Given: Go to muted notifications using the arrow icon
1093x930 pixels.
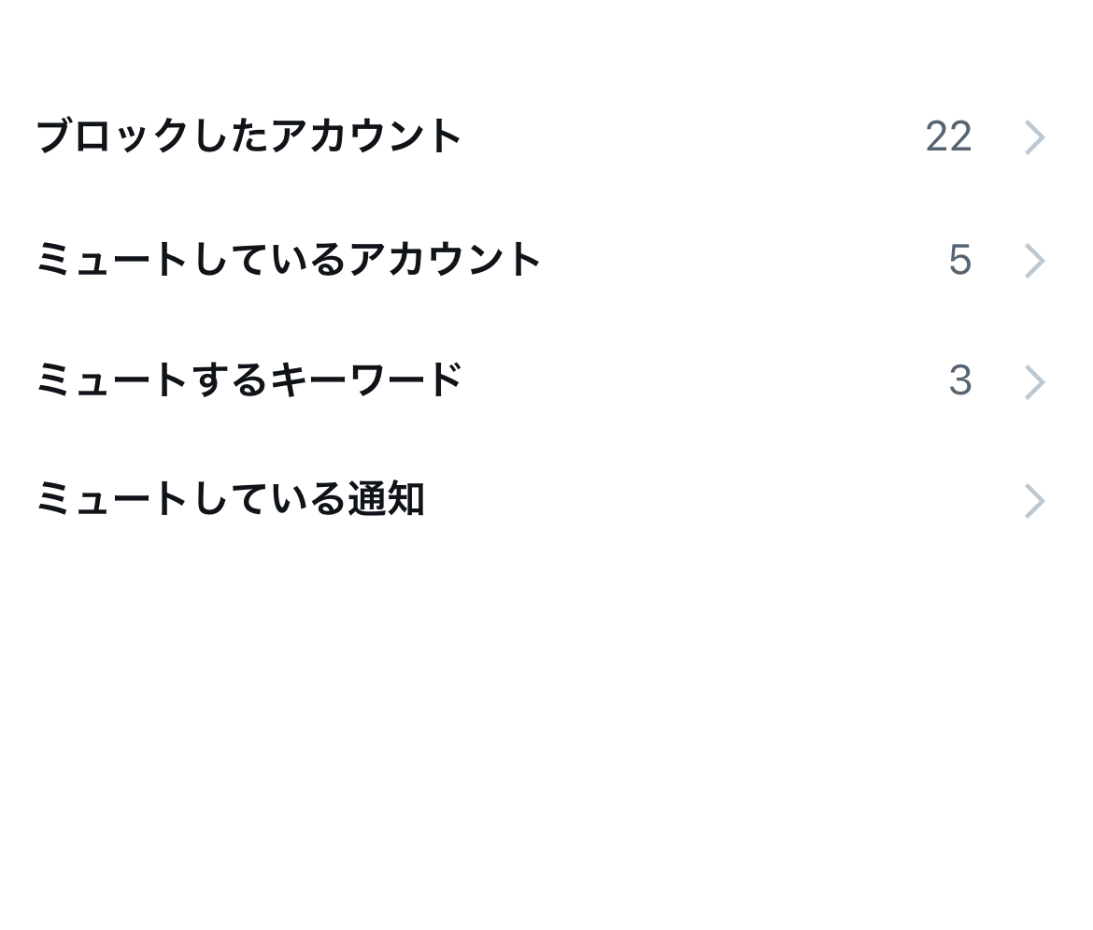Looking at the screenshot, I should (x=1033, y=500).
